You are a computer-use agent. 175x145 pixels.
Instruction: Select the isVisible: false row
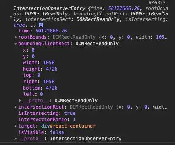(x=41, y=132)
